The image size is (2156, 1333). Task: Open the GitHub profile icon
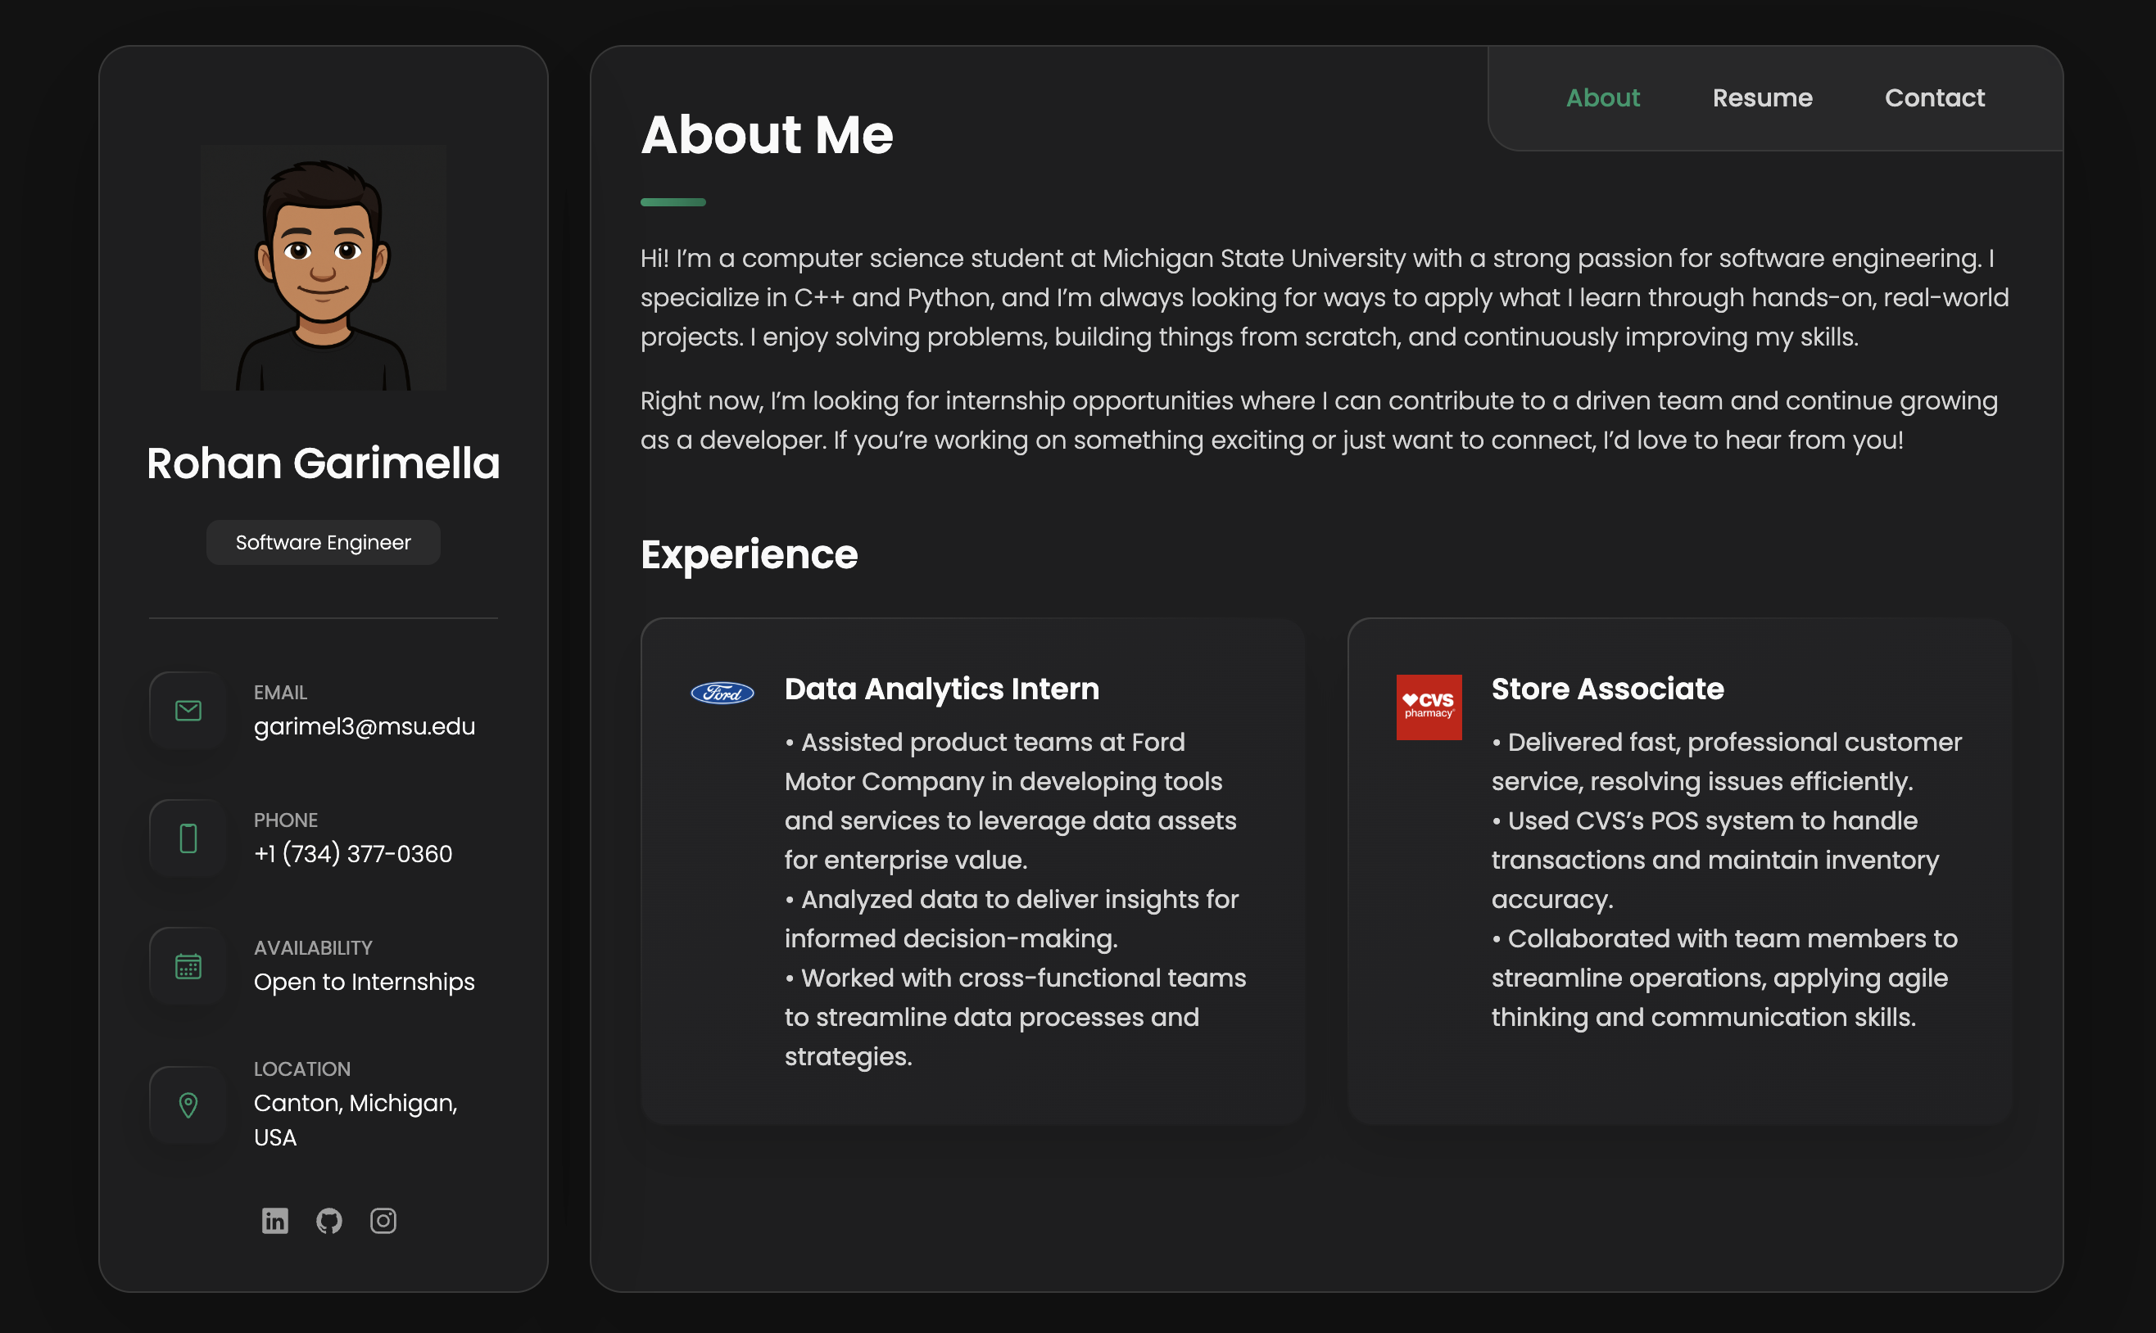[329, 1221]
